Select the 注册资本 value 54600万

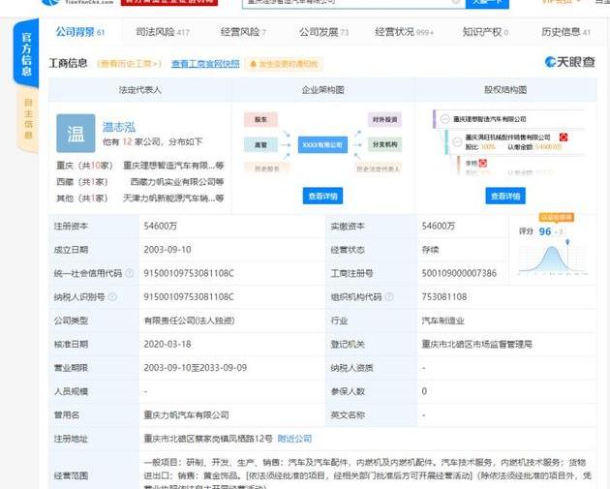(161, 226)
